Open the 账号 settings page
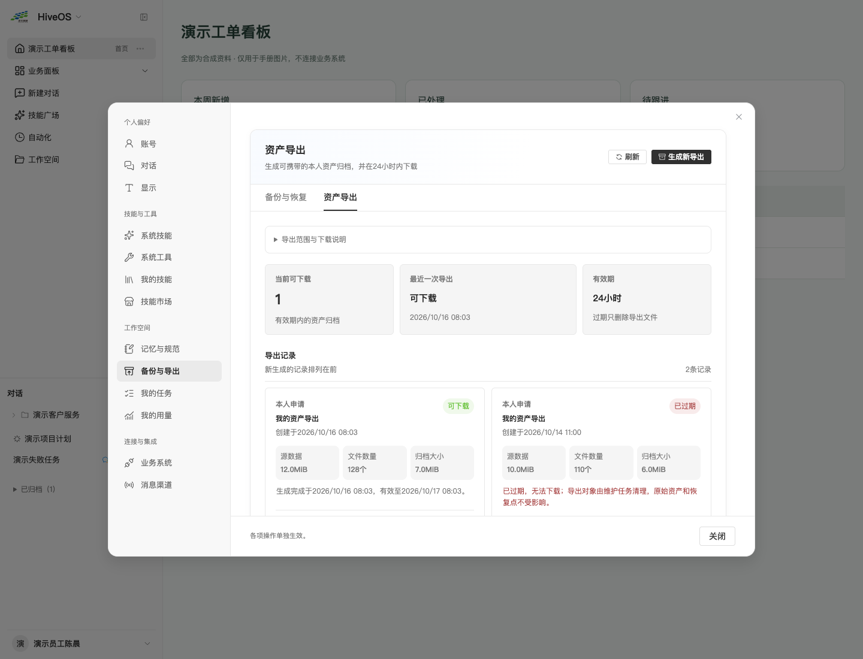Viewport: 863px width, 659px height. (169, 144)
